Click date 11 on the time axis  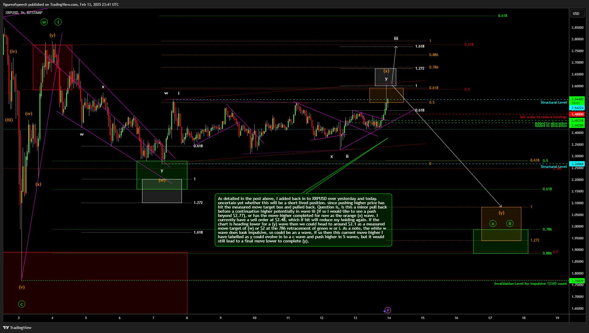[288, 318]
